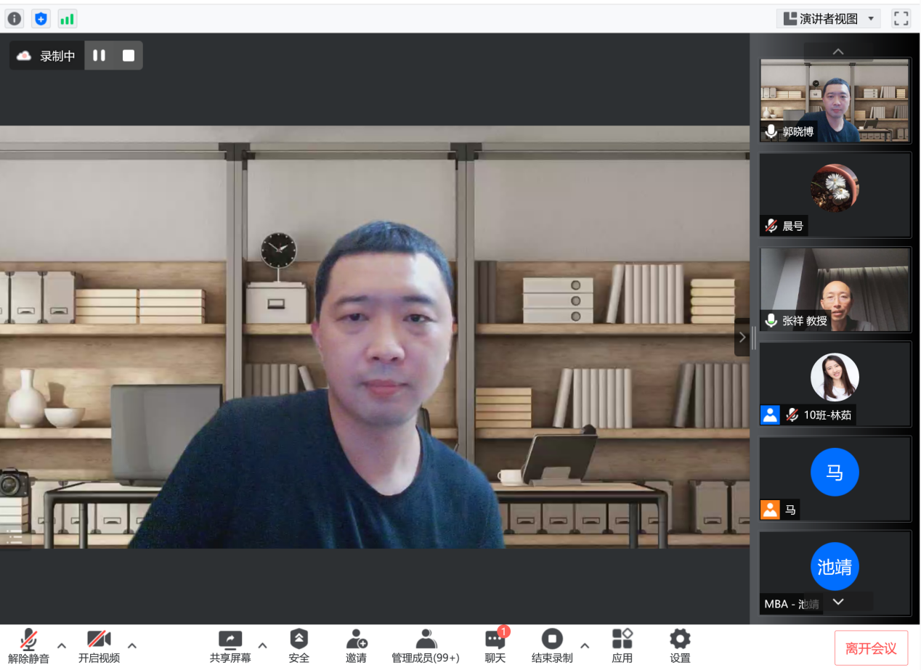This screenshot has height=670, width=921.
Task: Select 晨号 participant tile
Action: (x=835, y=195)
